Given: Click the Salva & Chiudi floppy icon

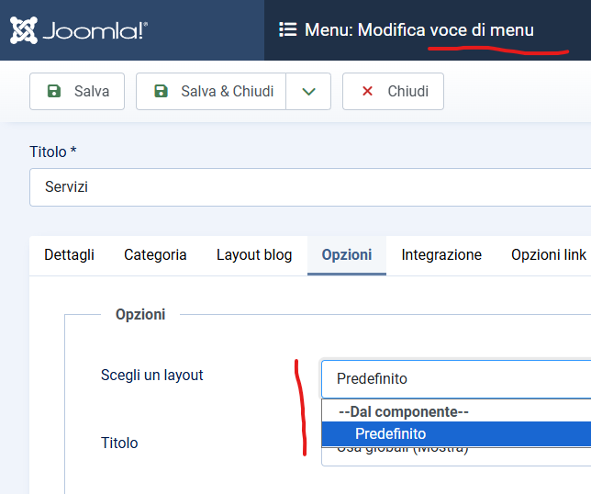Looking at the screenshot, I should click(x=161, y=91).
